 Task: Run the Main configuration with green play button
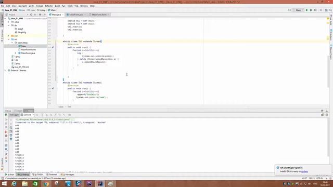pyautogui.click(x=306, y=10)
